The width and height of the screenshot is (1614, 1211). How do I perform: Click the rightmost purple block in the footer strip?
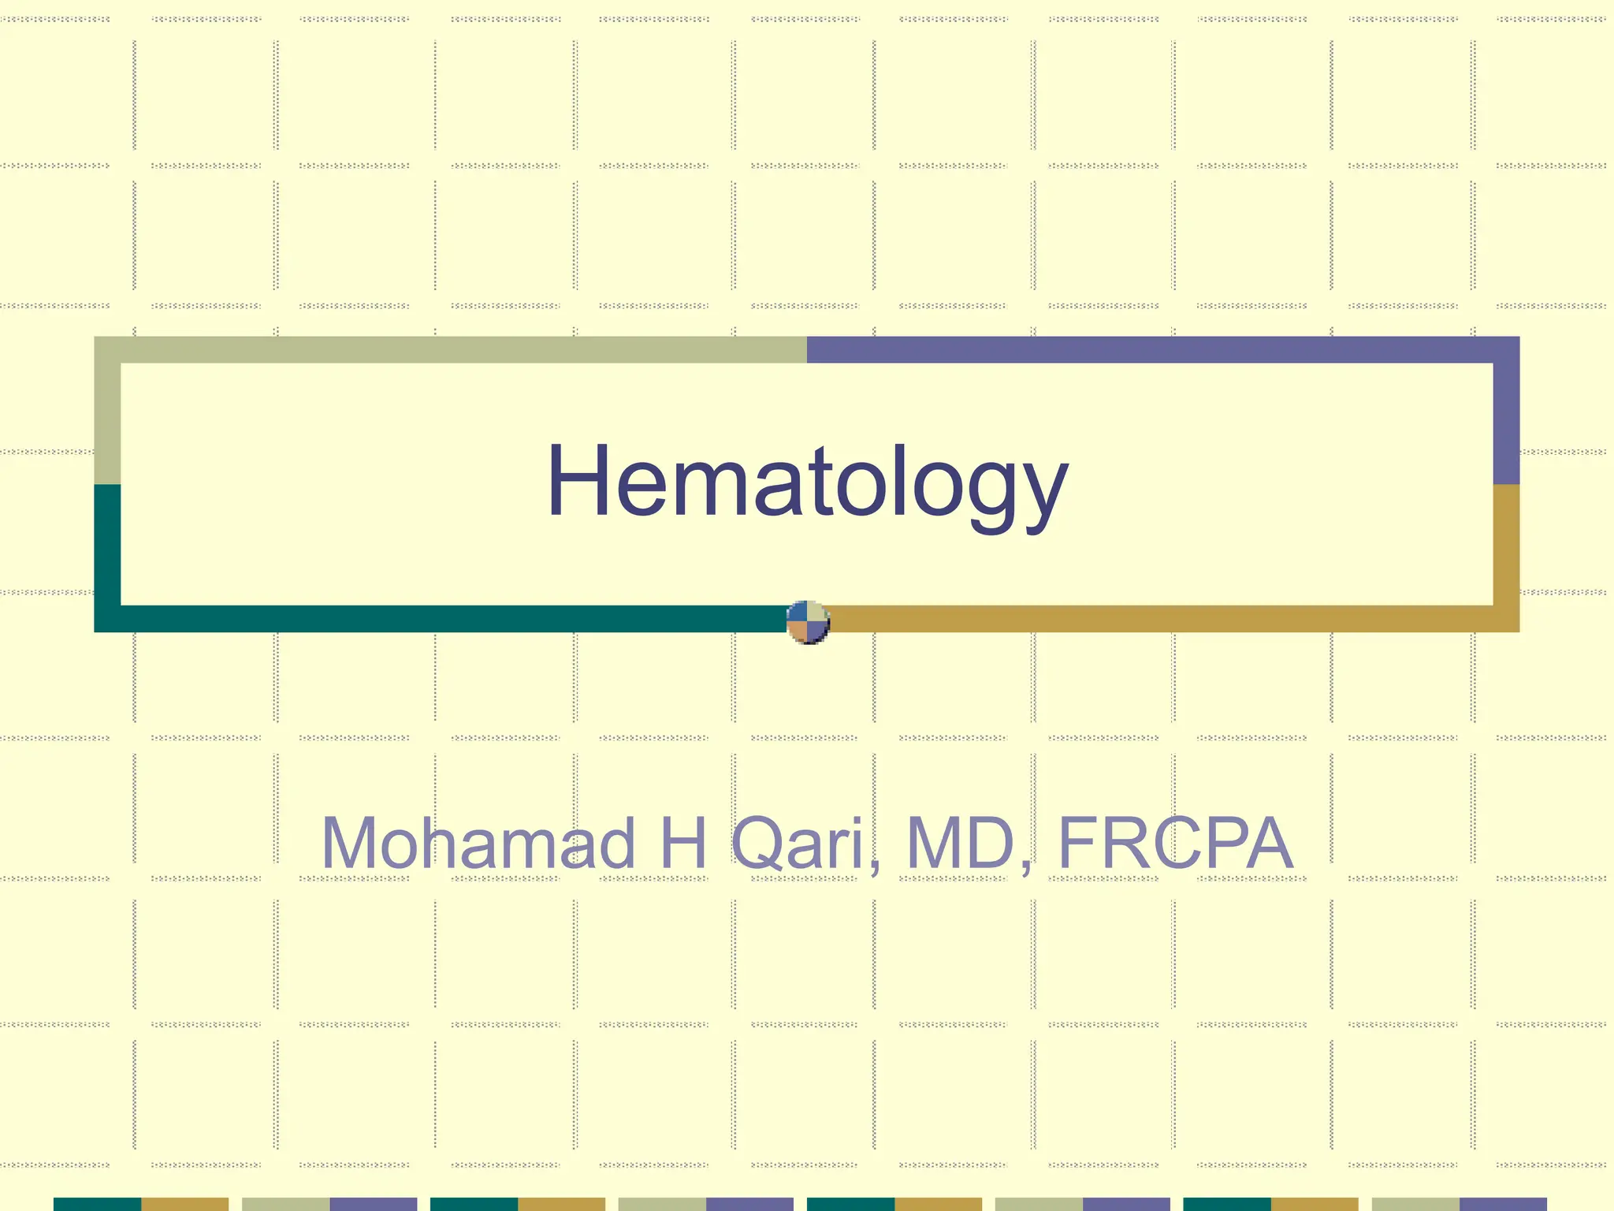[1503, 1204]
